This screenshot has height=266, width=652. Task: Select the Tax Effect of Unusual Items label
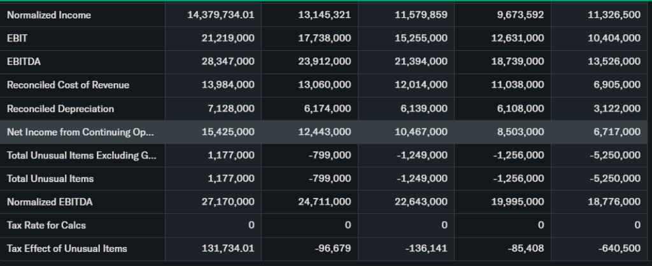[x=67, y=249]
